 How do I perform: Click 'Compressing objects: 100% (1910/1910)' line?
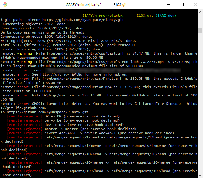tap(46, 37)
